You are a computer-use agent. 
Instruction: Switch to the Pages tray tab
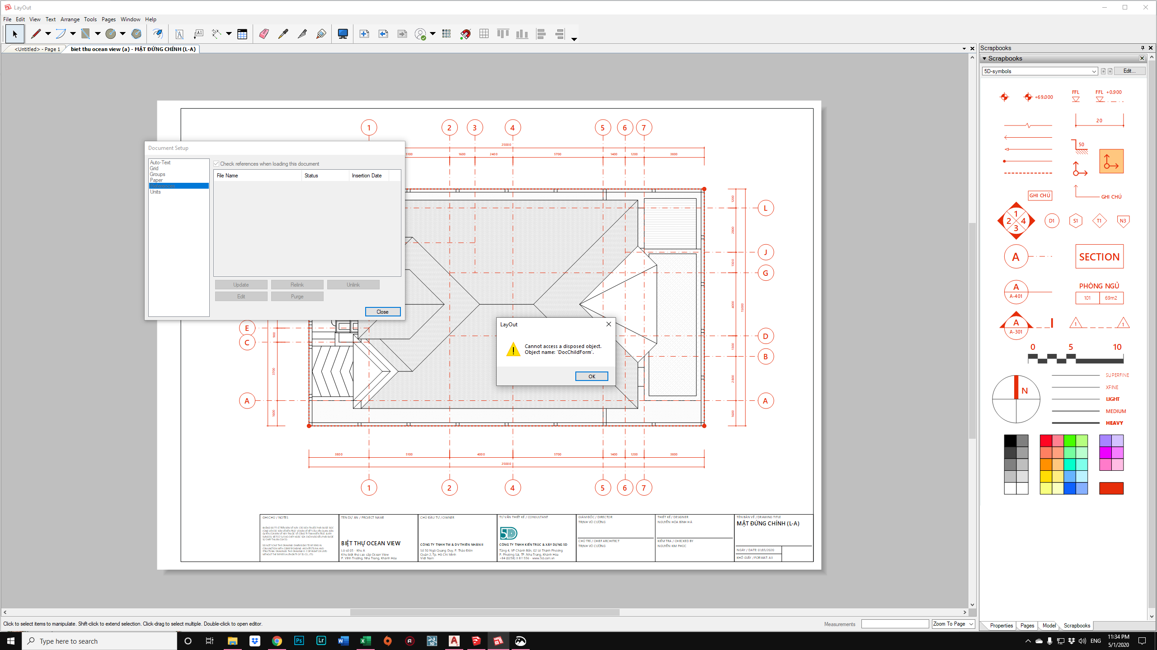(1027, 626)
